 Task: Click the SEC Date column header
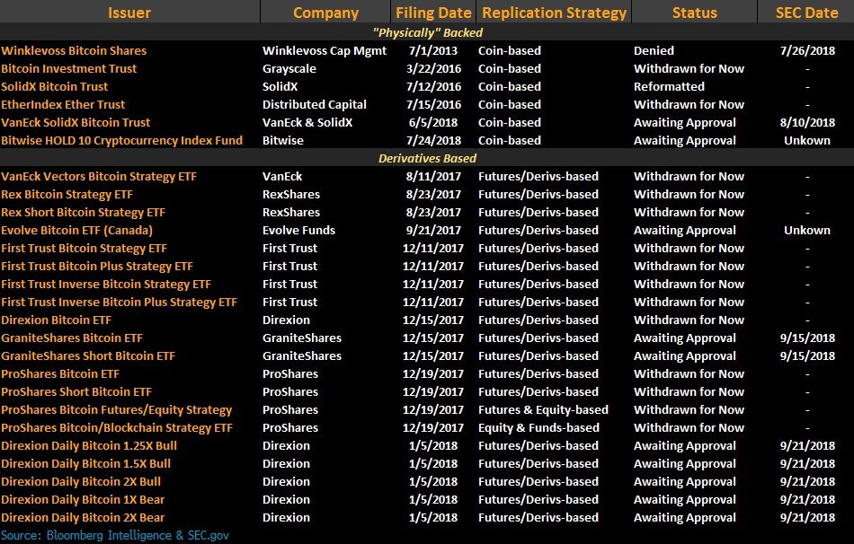(x=806, y=13)
